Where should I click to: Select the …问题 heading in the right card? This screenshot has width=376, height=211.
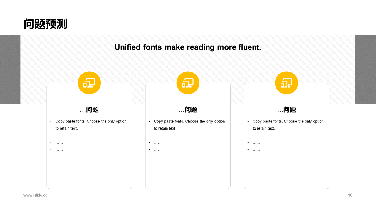coord(286,110)
